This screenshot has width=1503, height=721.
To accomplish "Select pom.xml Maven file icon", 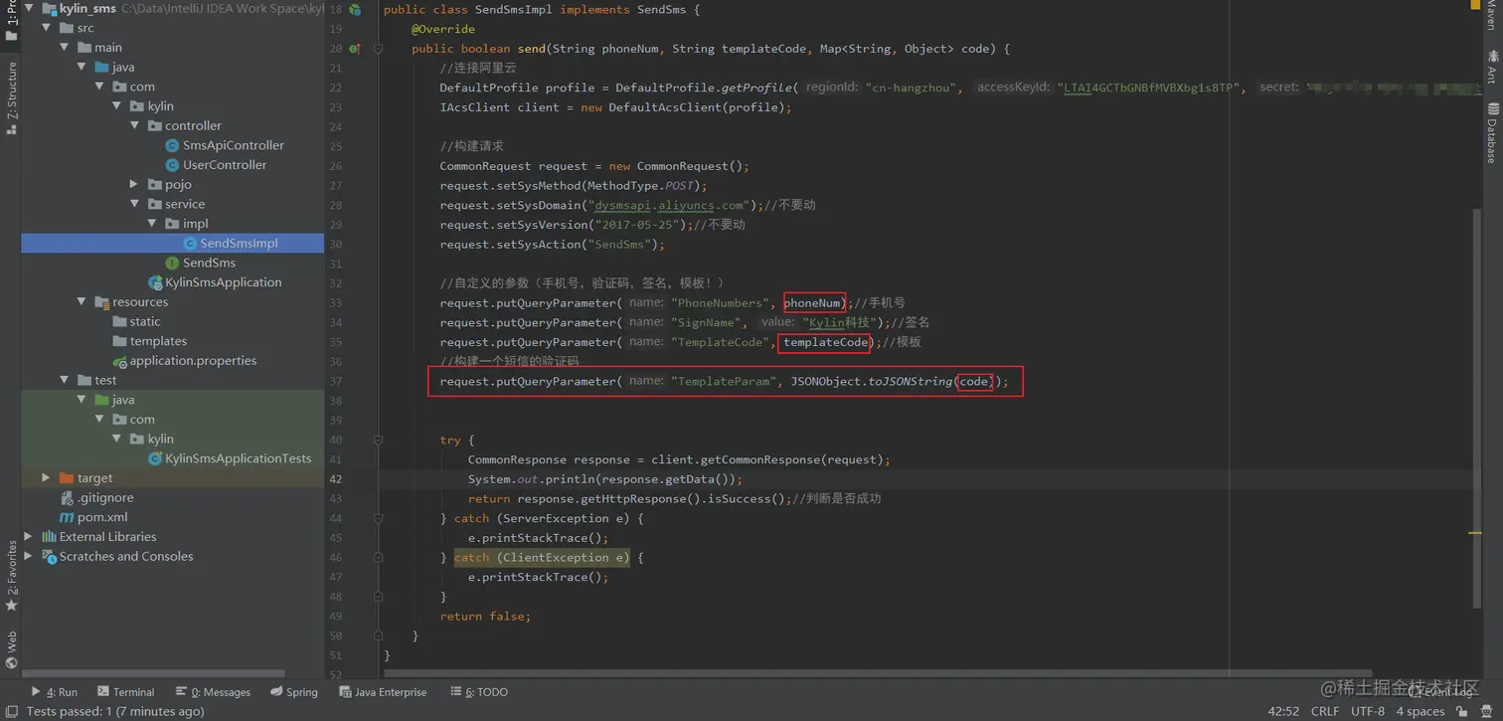I will click(67, 517).
